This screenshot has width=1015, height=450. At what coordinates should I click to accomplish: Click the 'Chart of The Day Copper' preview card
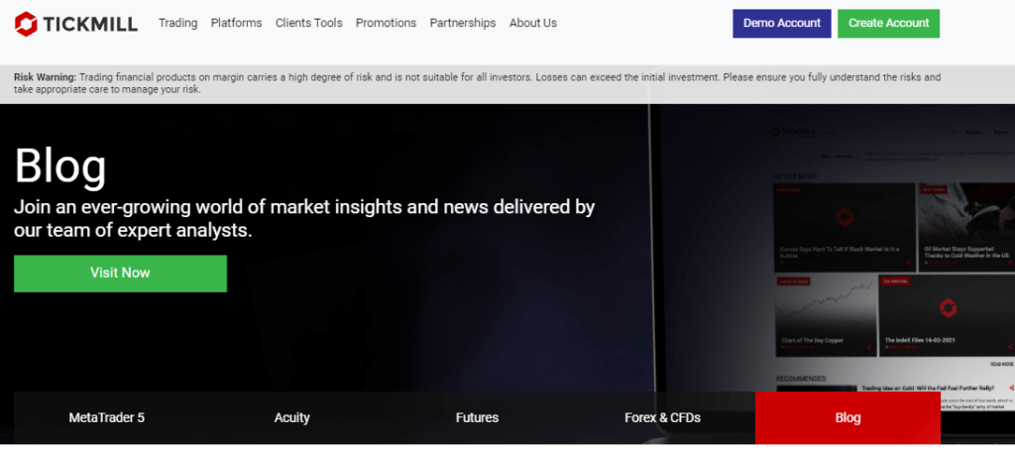(x=826, y=315)
